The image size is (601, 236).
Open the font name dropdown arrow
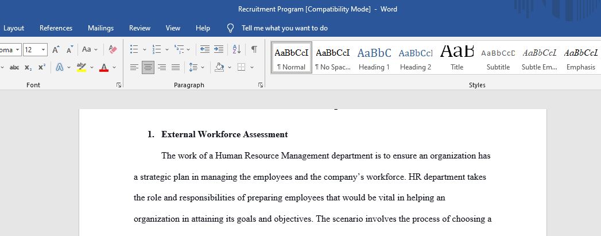pos(18,50)
